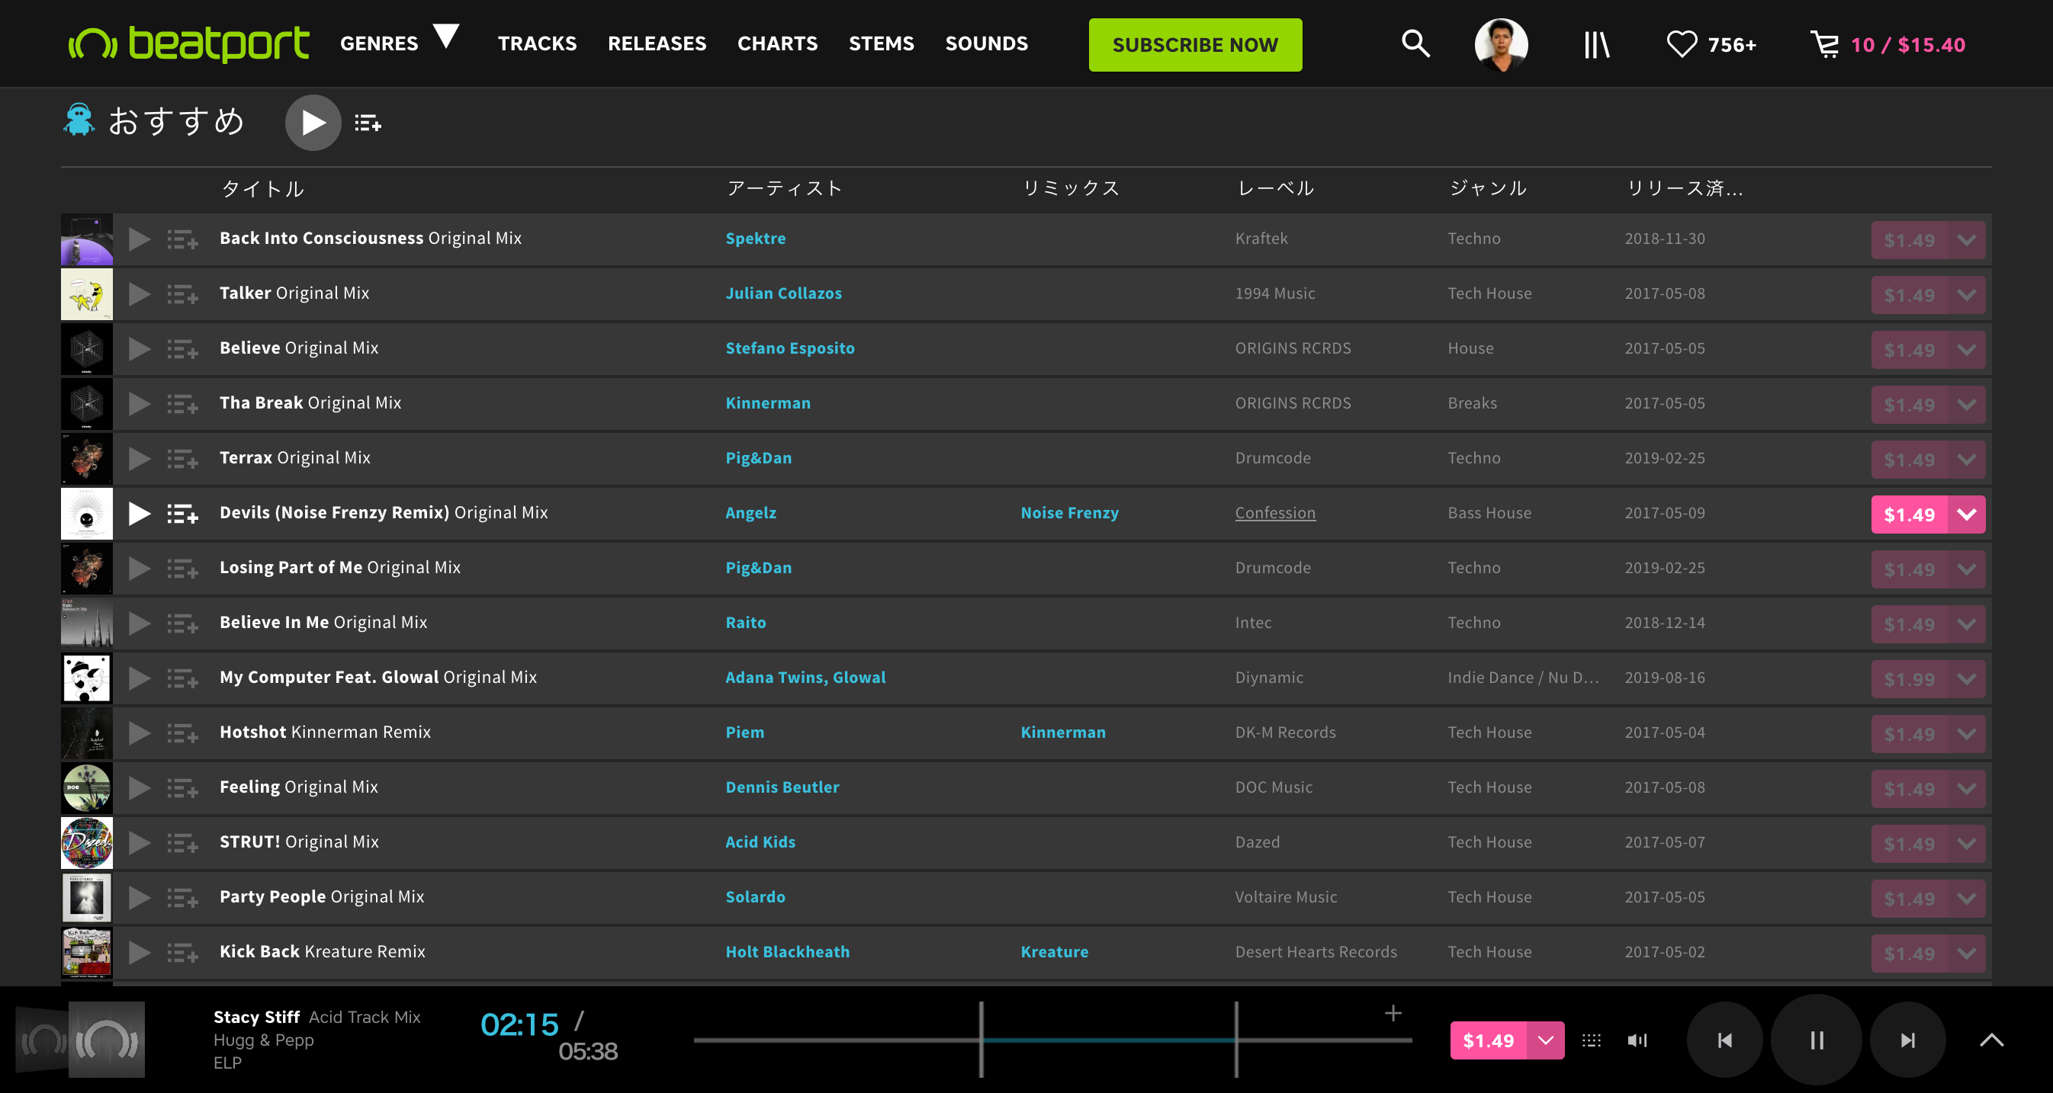This screenshot has height=1093, width=2053.
Task: Play Hotshot Kinnerman Remix
Action: coord(140,733)
